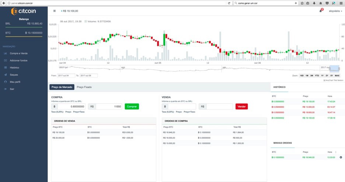The width and height of the screenshot is (345, 182).
Task: Click the red Vender button
Action: [x=241, y=106]
